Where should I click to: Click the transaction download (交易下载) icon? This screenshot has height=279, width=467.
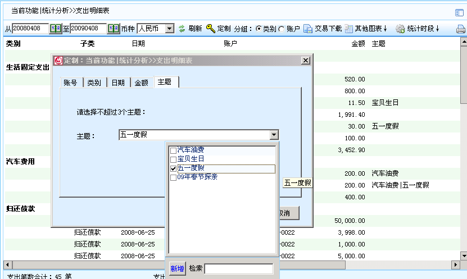(x=308, y=29)
